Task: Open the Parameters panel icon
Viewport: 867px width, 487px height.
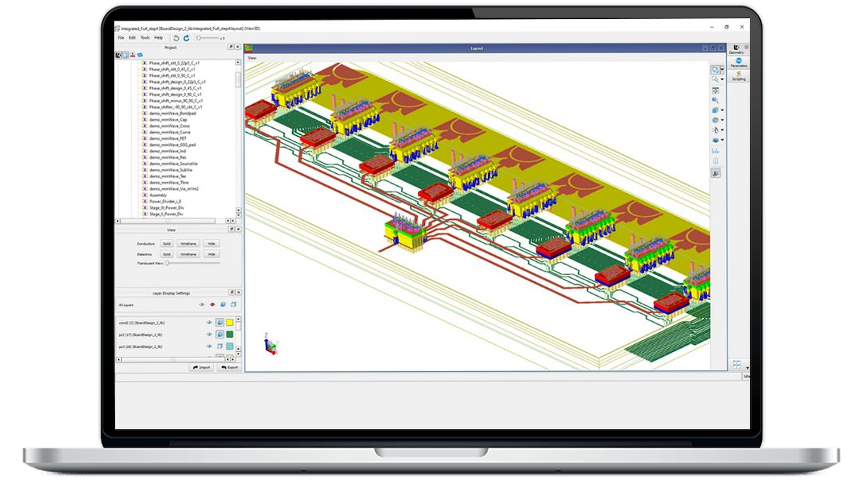Action: (739, 63)
